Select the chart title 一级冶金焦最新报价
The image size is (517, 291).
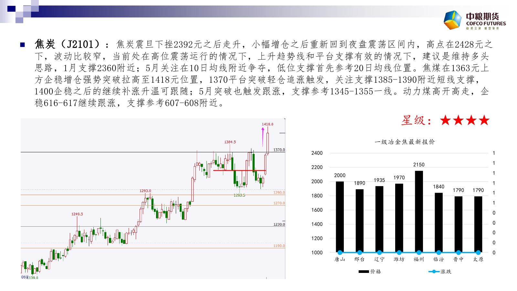click(x=405, y=142)
